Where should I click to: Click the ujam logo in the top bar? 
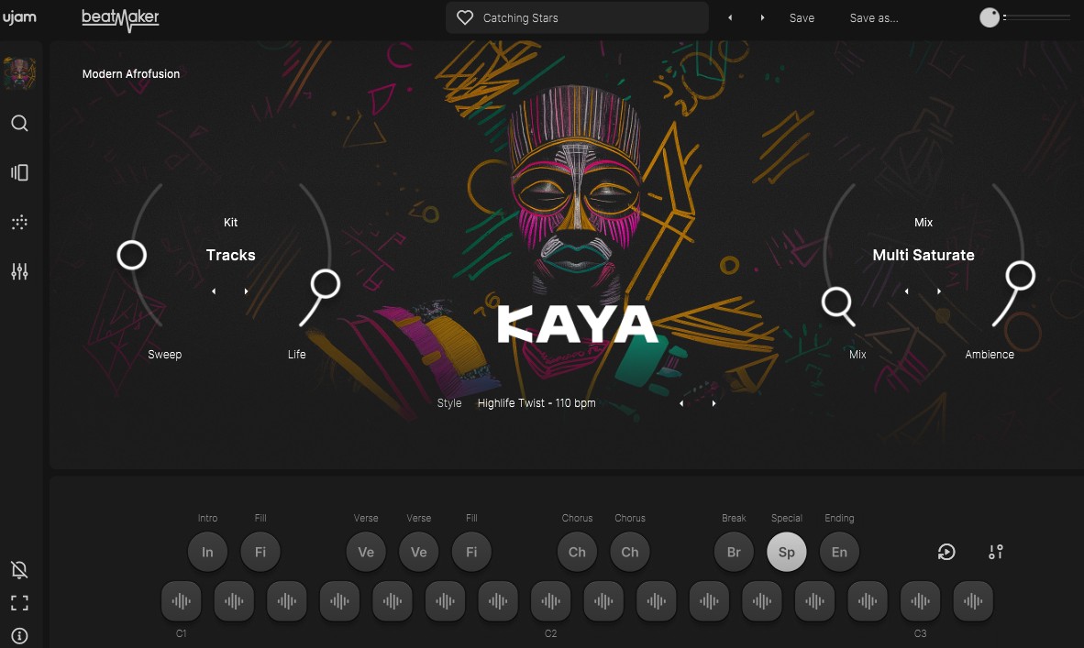coord(20,16)
